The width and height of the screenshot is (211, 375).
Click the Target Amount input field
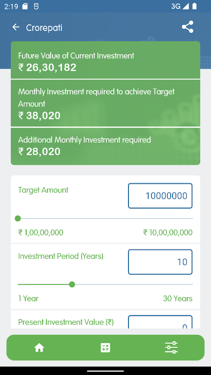coord(160,195)
